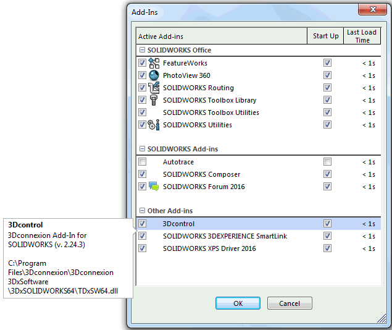This screenshot has height=330, width=392.
Task: Uncheck SOLIDWORKS Forum 2016 active checkbox
Action: click(142, 187)
